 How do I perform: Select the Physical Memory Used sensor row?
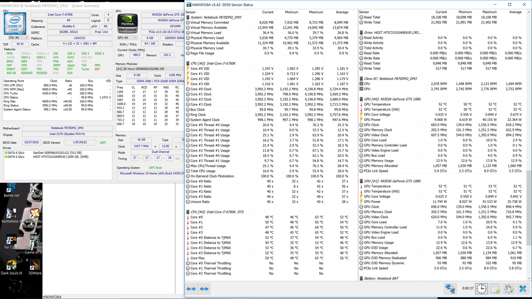pyautogui.click(x=268, y=38)
